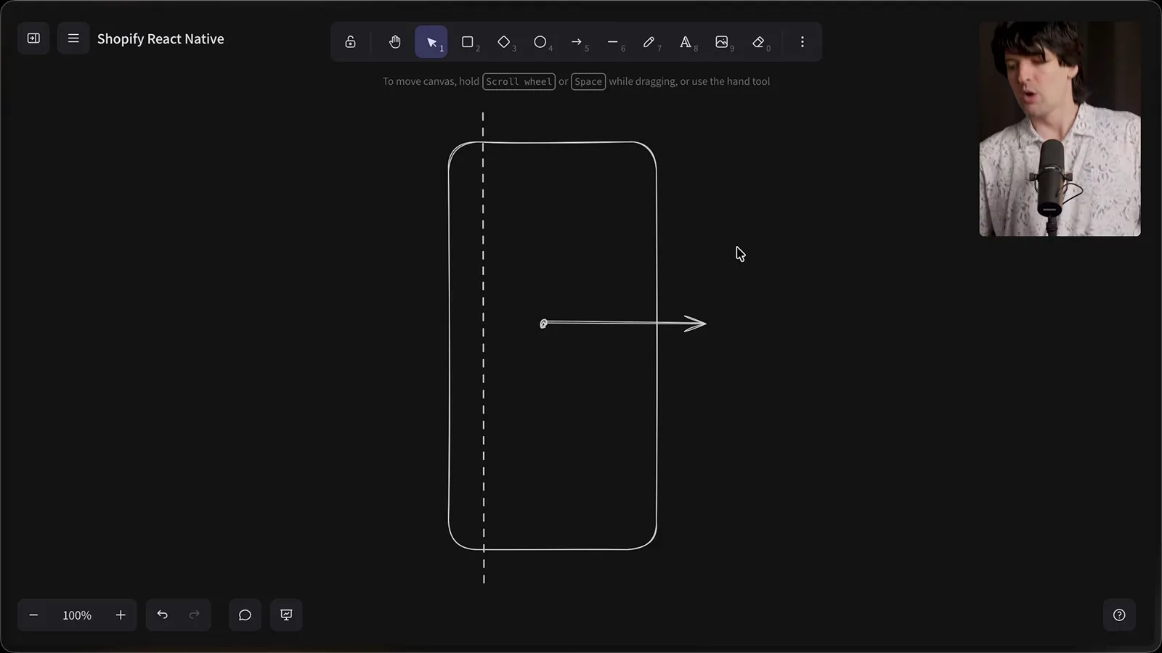Select the Arrow tool
Image resolution: width=1162 pixels, height=653 pixels.
[x=577, y=42]
